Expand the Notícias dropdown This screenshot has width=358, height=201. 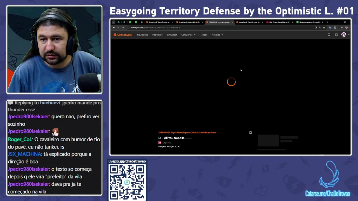pos(217,35)
